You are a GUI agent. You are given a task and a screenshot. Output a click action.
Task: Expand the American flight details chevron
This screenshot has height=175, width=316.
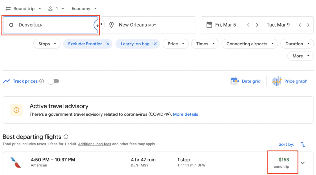coord(302,163)
